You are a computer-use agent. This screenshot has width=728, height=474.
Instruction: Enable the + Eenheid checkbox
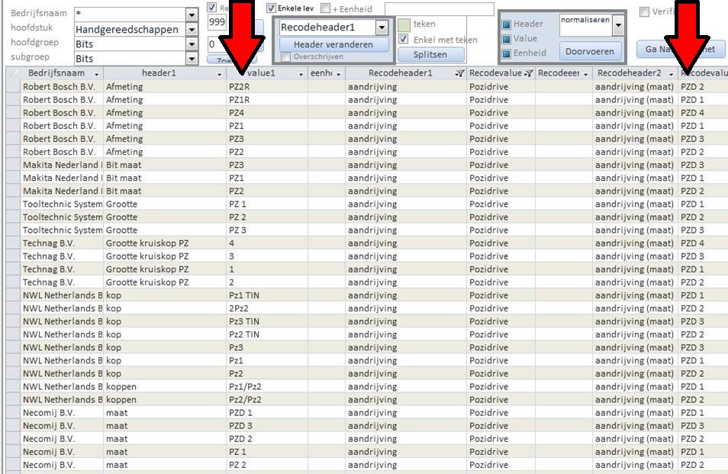click(x=326, y=8)
